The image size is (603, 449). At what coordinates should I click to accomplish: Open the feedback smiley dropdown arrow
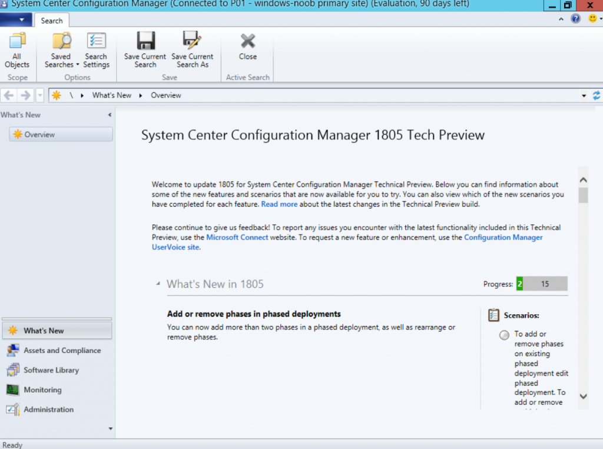tap(601, 19)
